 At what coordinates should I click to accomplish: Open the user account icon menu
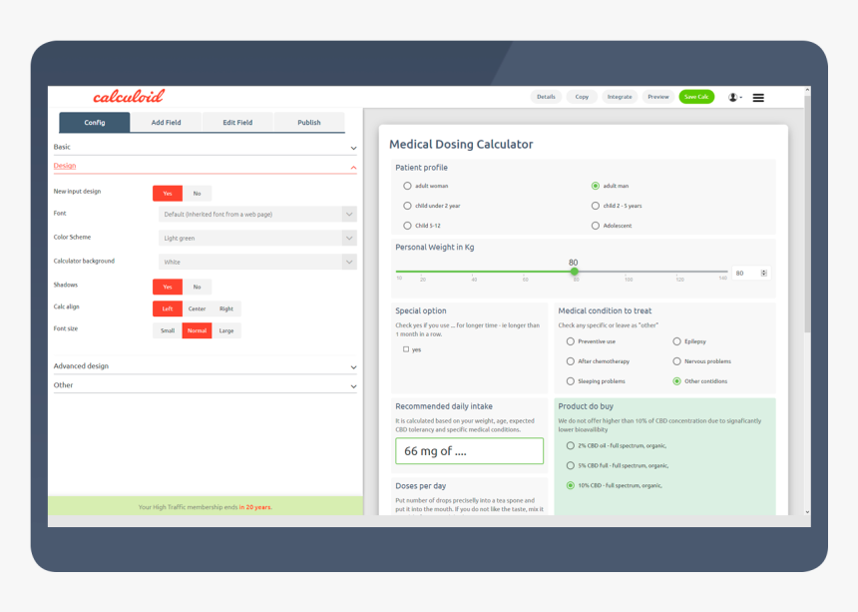click(735, 98)
